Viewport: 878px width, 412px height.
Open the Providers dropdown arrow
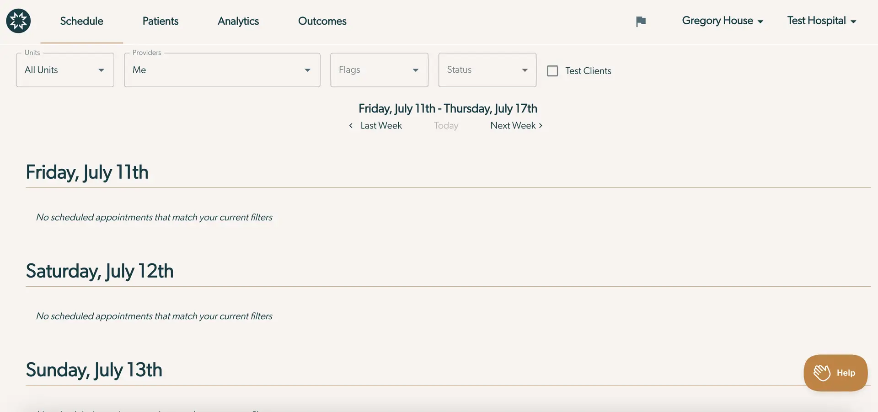point(306,70)
